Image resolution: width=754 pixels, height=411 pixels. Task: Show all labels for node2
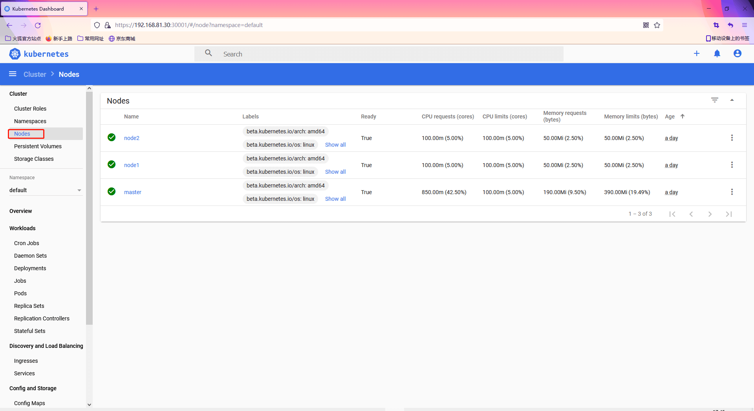[335, 145]
